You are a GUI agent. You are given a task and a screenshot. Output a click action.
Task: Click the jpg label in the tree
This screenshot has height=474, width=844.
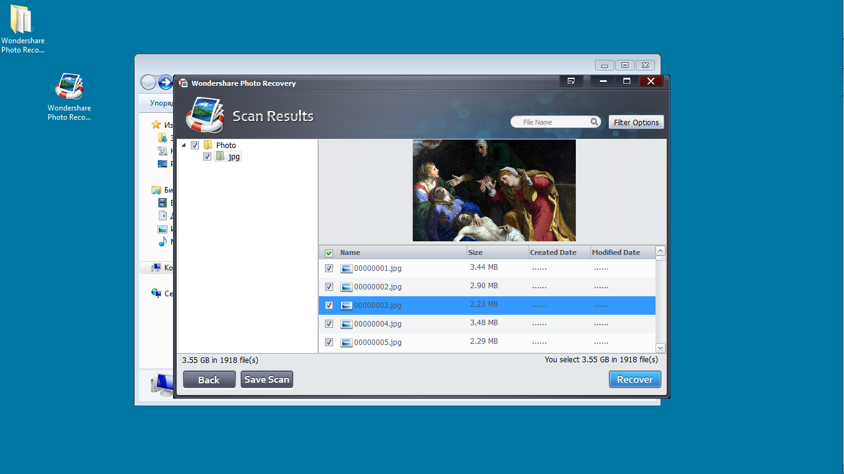pyautogui.click(x=234, y=157)
